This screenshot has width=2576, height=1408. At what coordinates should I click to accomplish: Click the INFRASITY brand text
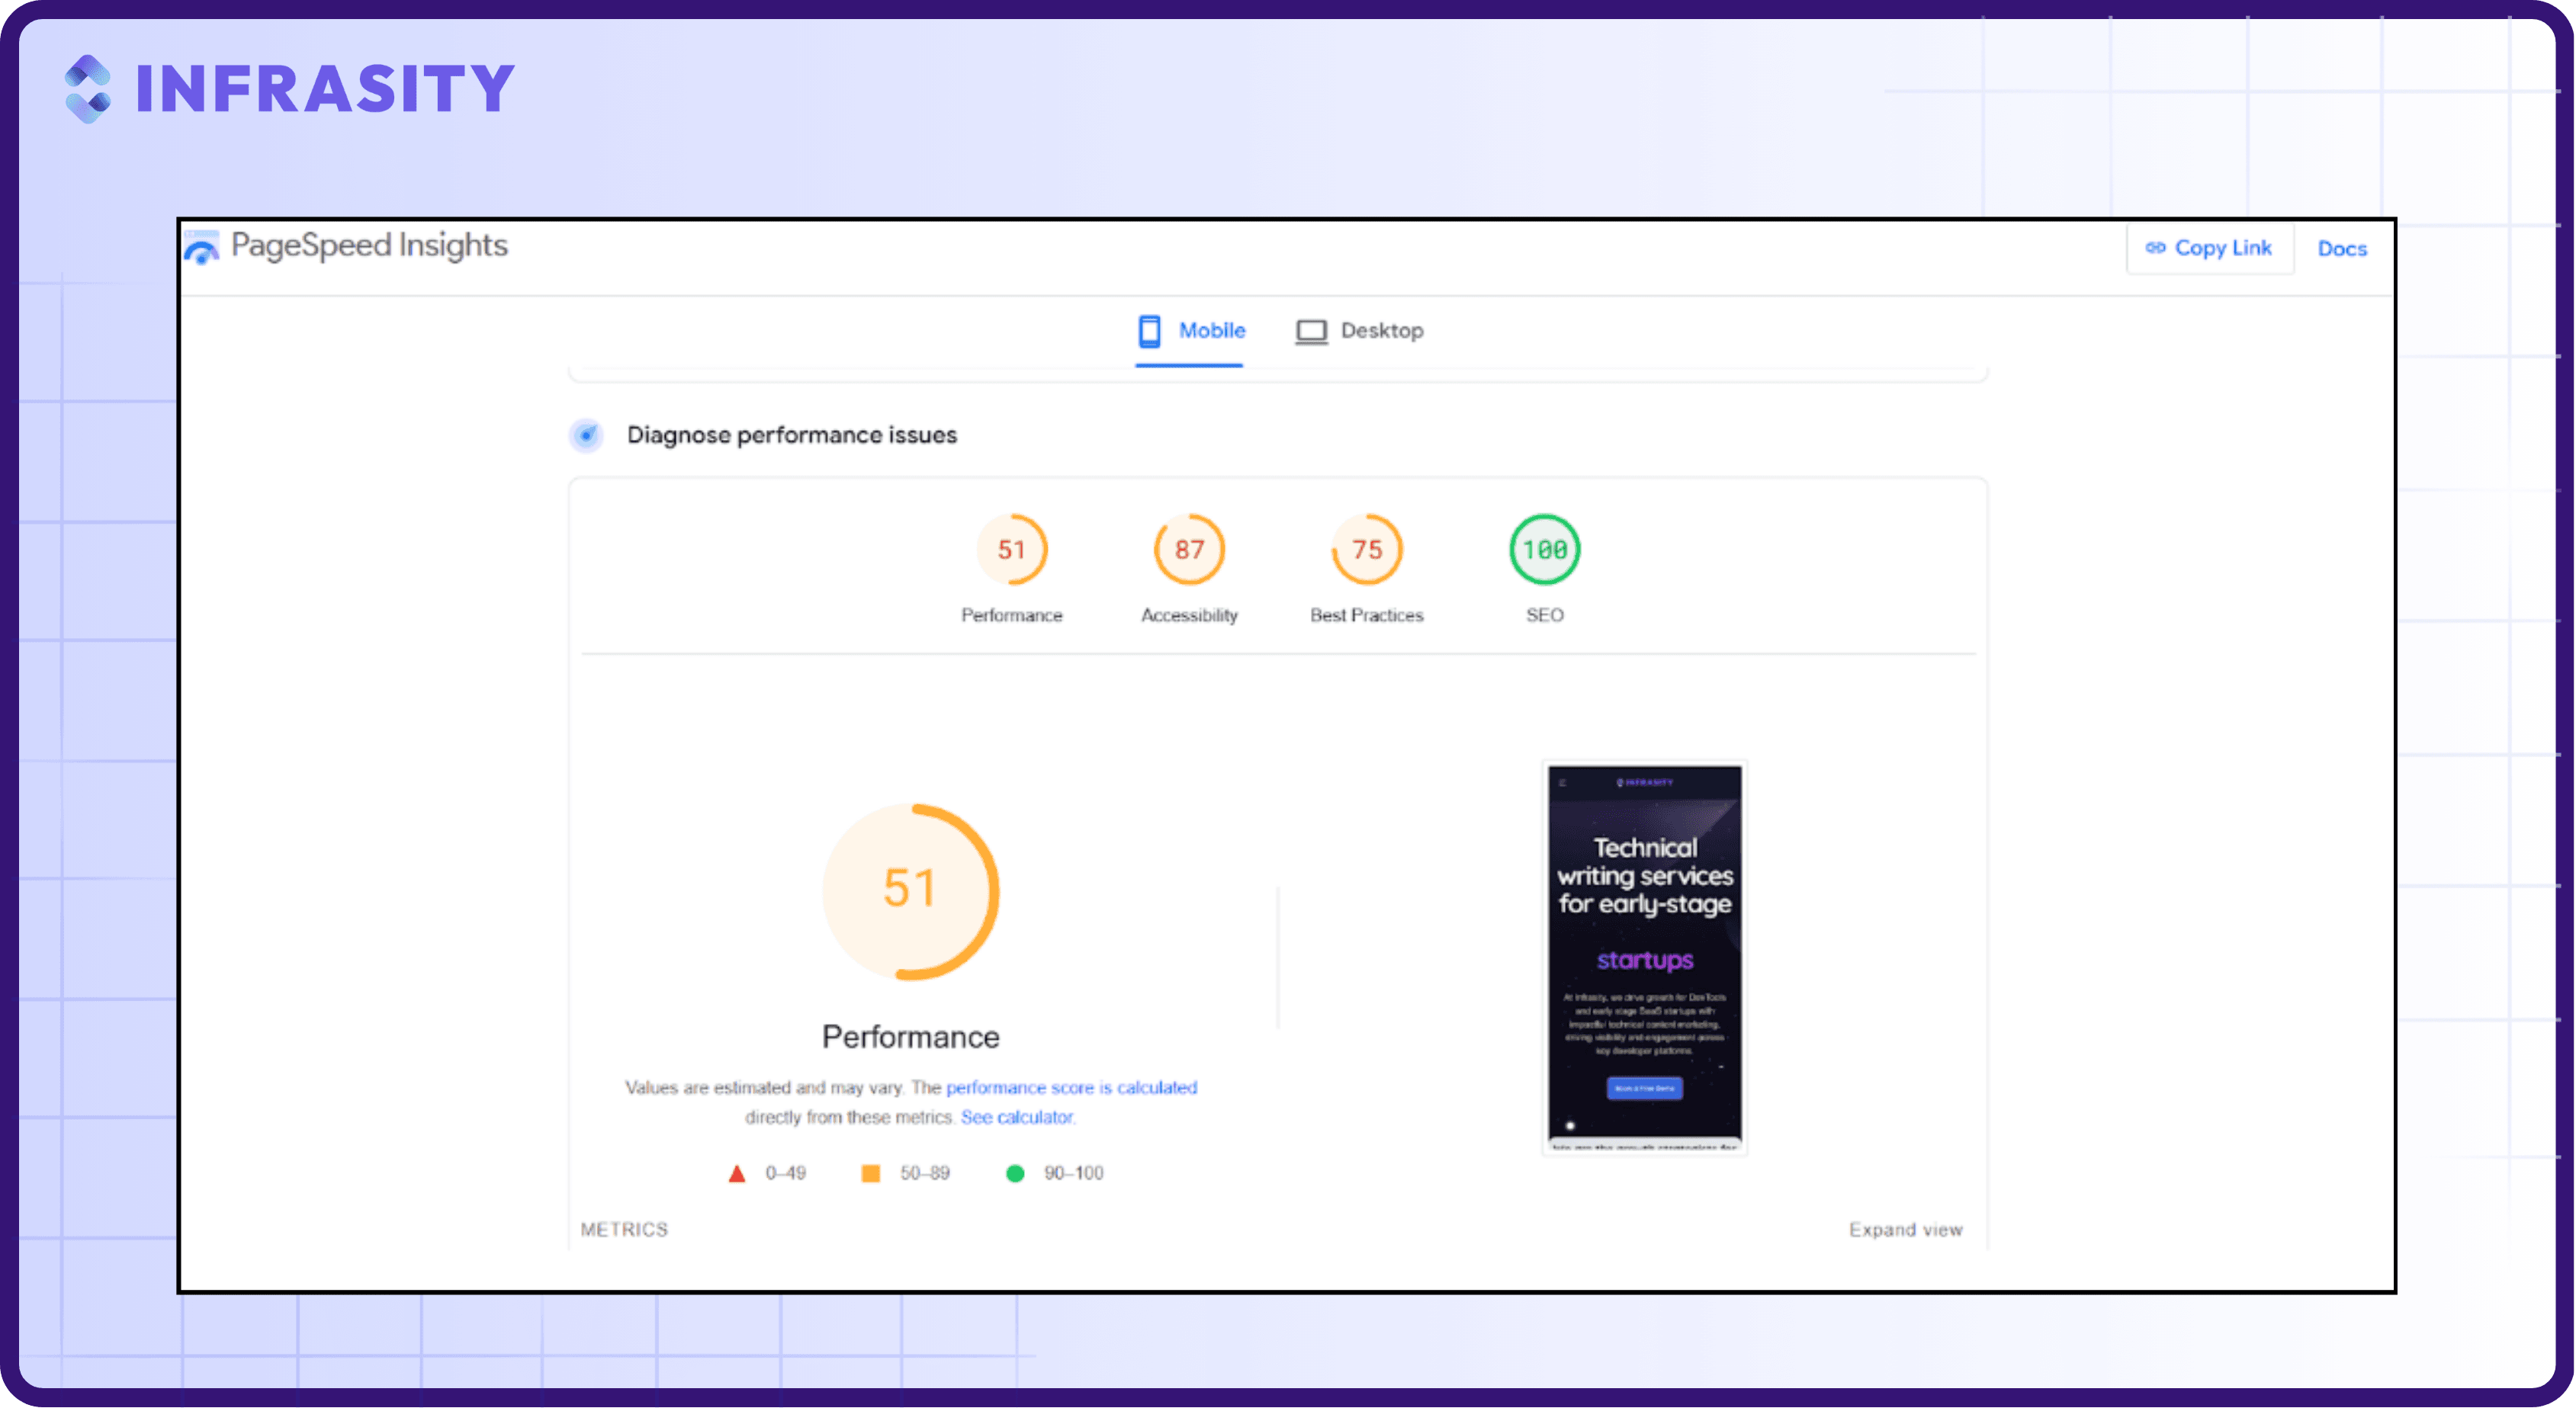pyautogui.click(x=325, y=89)
